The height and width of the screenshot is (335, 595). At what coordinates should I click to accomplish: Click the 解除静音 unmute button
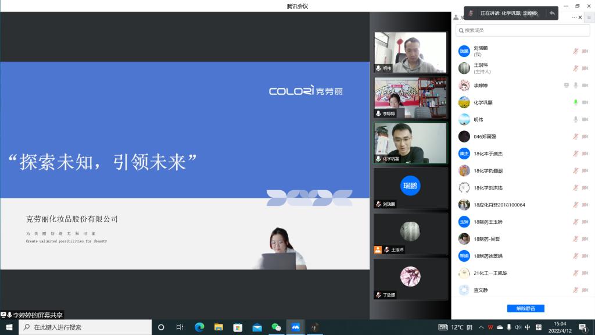[525, 308]
